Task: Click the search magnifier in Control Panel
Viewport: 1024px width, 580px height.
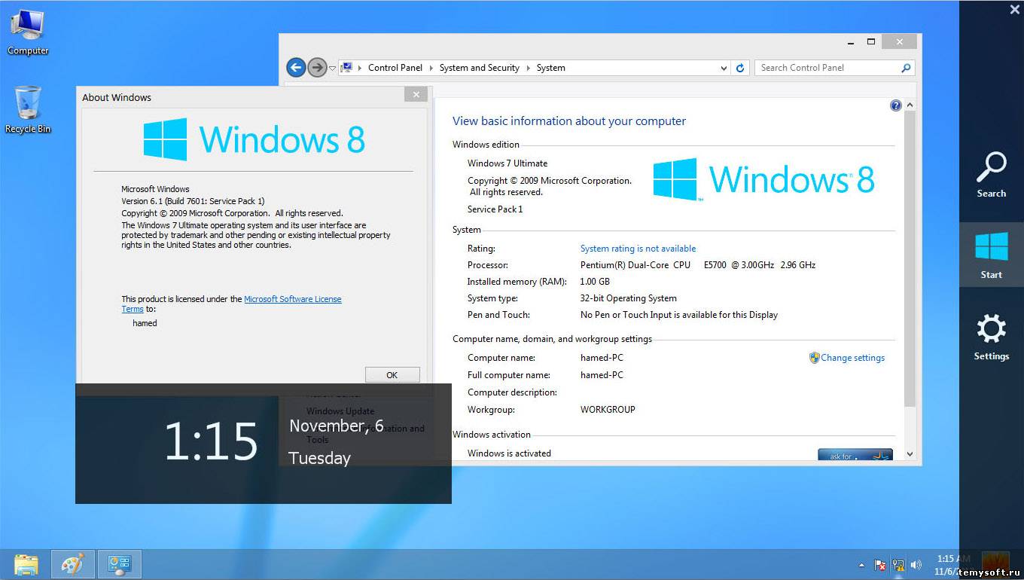Action: point(907,68)
